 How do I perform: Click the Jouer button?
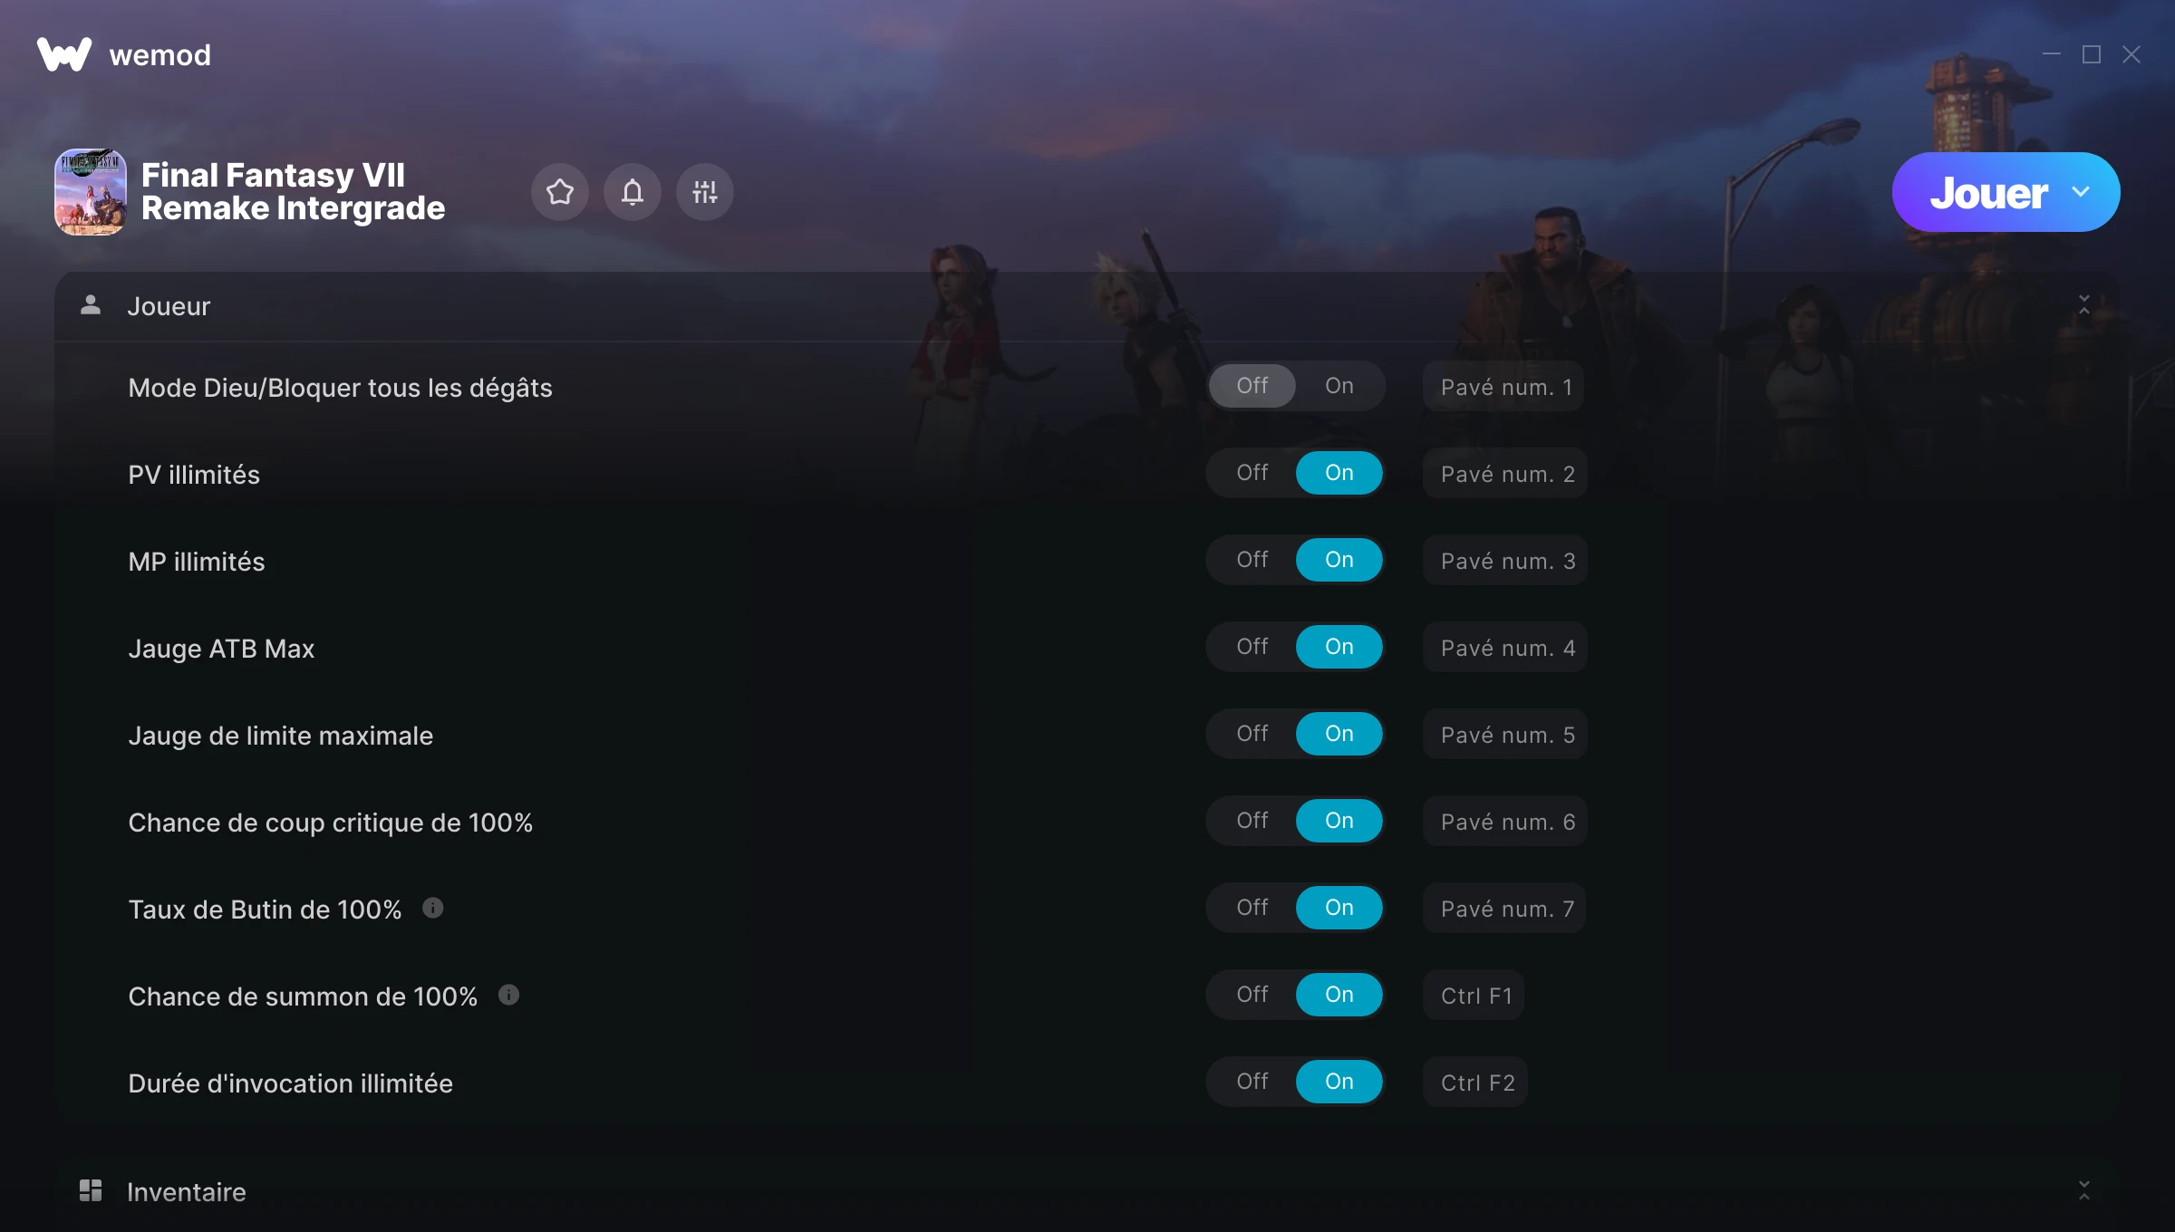(x=1988, y=192)
